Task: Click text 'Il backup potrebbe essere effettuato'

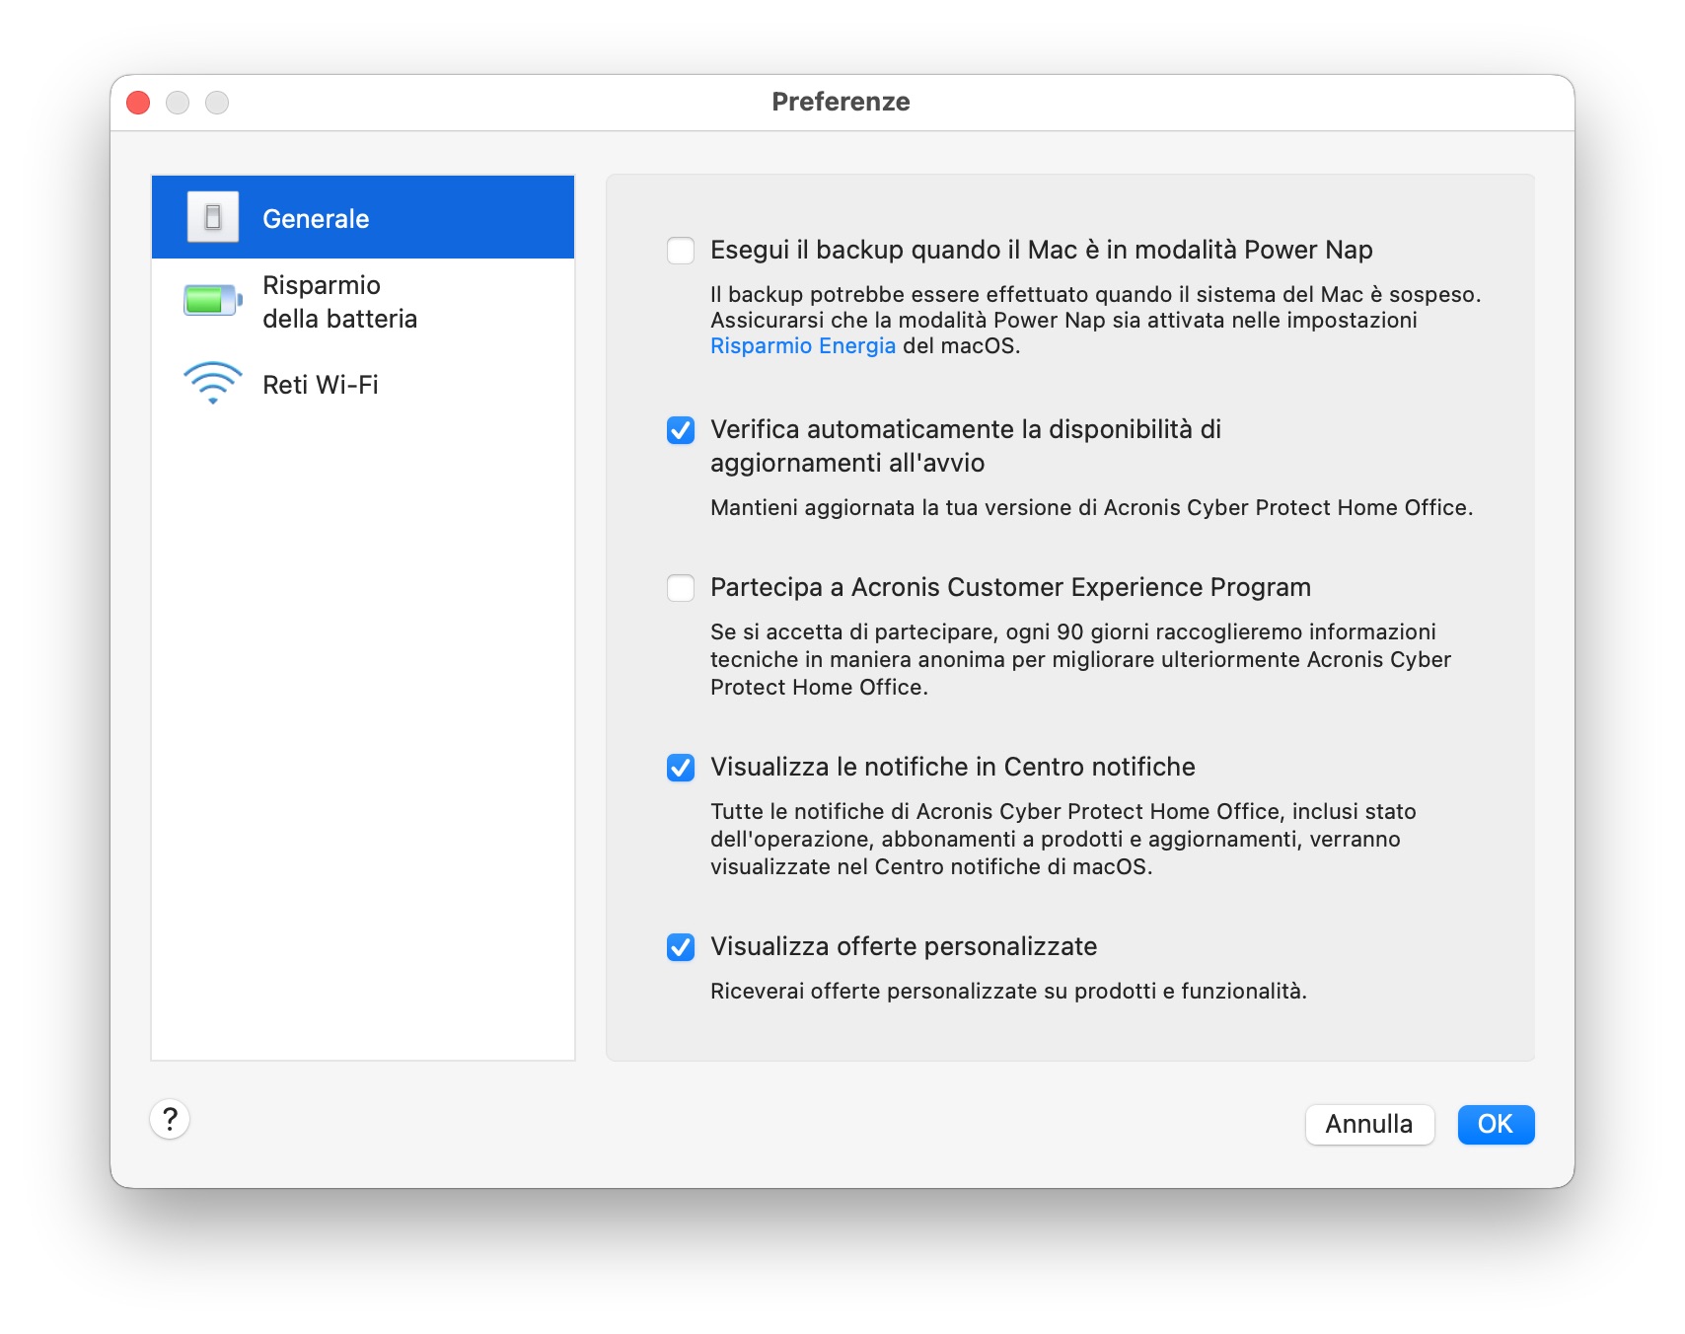Action: (x=900, y=294)
